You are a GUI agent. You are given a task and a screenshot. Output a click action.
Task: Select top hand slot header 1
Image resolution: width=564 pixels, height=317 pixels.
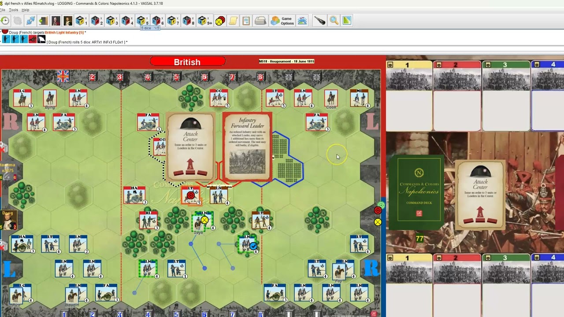[409, 65]
